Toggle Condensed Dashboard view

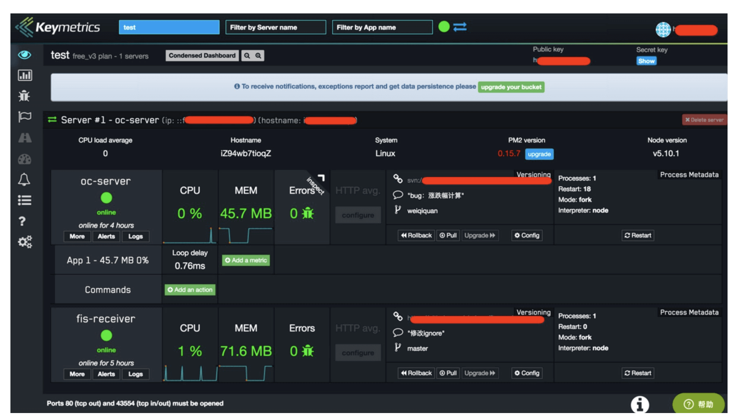(202, 56)
